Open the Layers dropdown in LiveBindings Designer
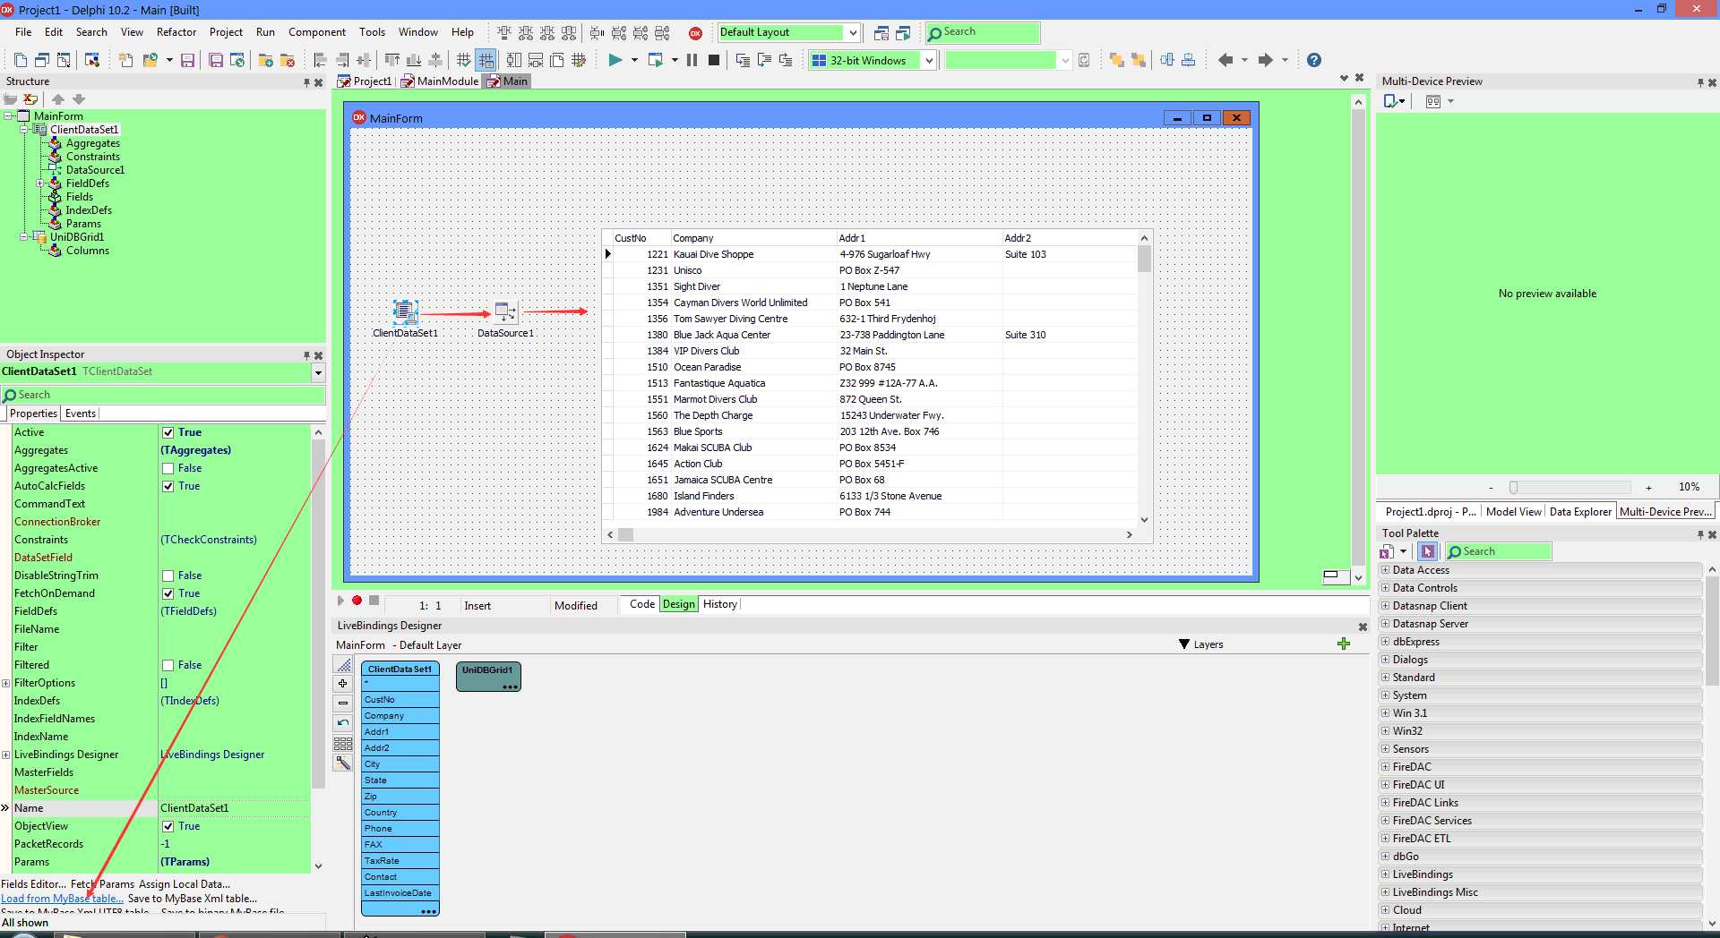Viewport: 1720px width, 938px height. click(1200, 644)
